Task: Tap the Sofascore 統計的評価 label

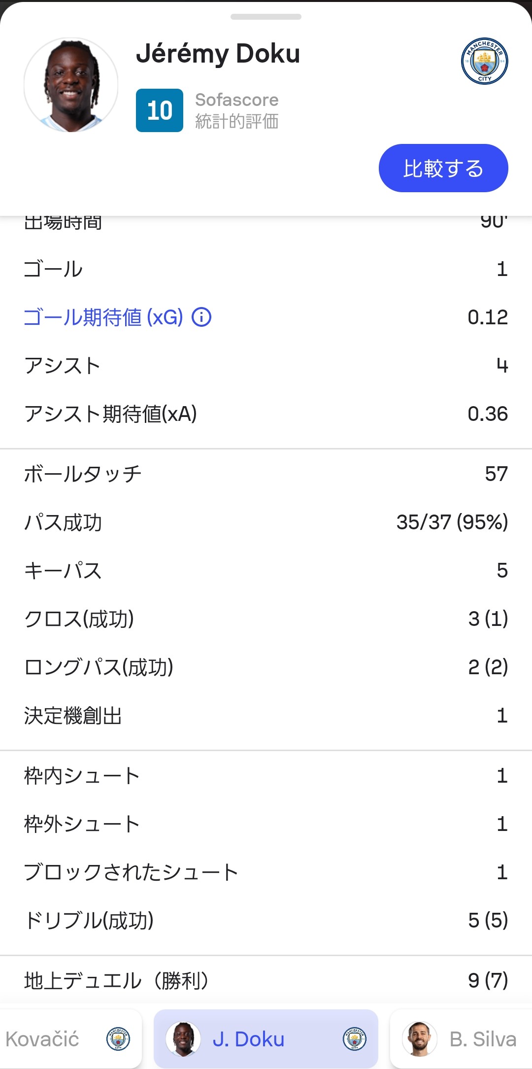Action: [x=237, y=110]
